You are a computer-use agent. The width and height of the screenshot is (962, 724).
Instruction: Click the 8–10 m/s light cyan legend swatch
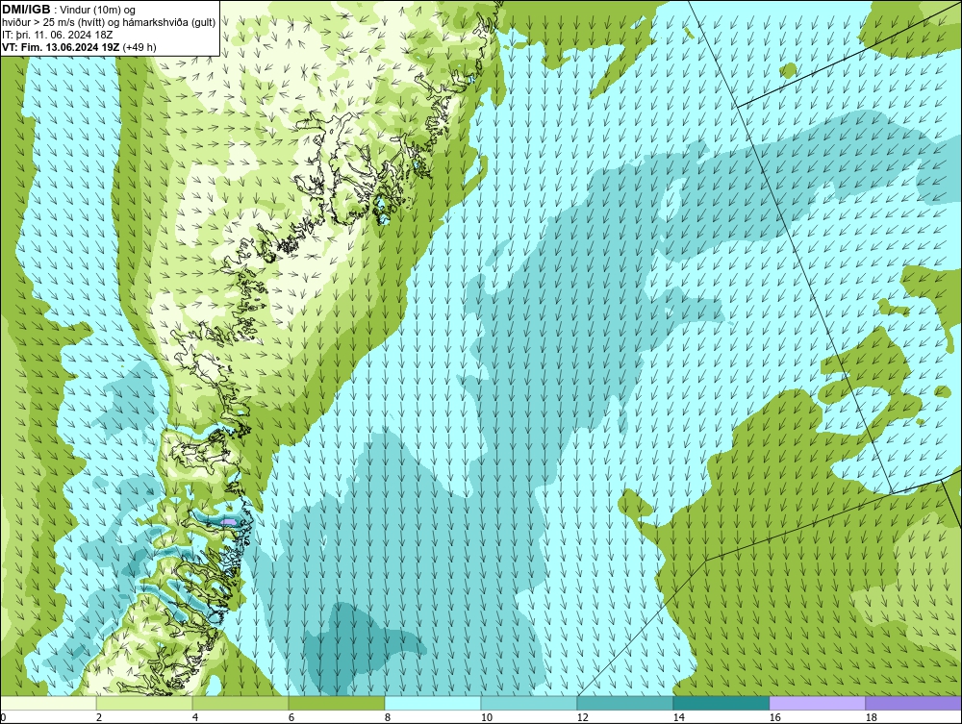(433, 703)
